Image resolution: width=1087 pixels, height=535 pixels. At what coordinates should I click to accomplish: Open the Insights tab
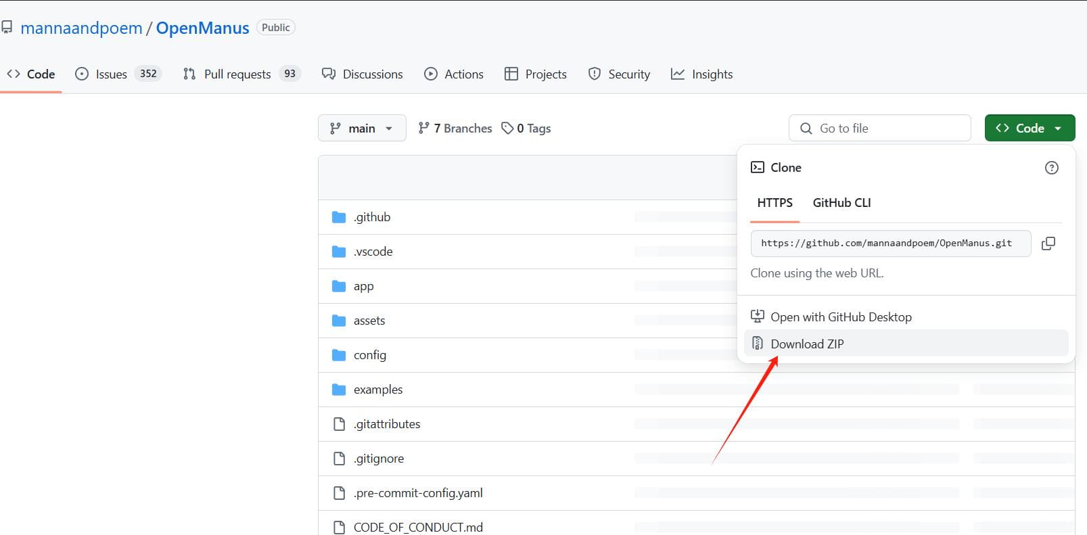point(701,74)
